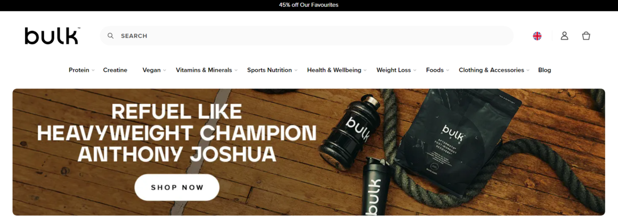Viewport: 618px width, 222px height.
Task: Expand the Sports Nutrition chevron
Action: pos(296,70)
